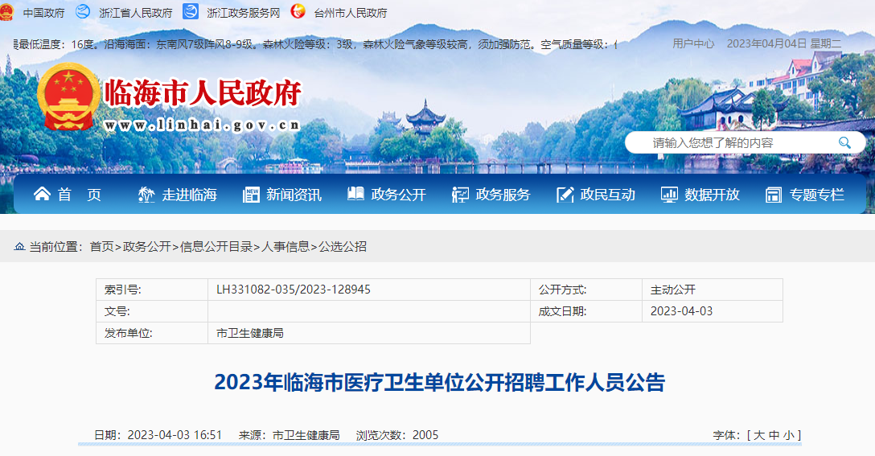Viewport: 875px width, 456px height.
Task: Click the pencil-note icon for 政民互动
Action: pos(565,195)
